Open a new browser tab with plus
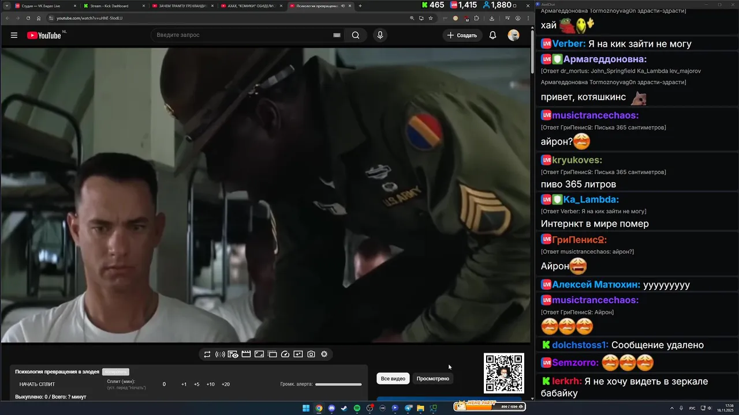The image size is (739, 415). (360, 6)
